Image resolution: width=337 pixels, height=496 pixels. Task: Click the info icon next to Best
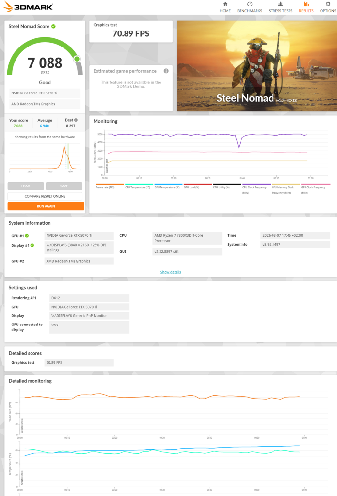click(x=76, y=120)
